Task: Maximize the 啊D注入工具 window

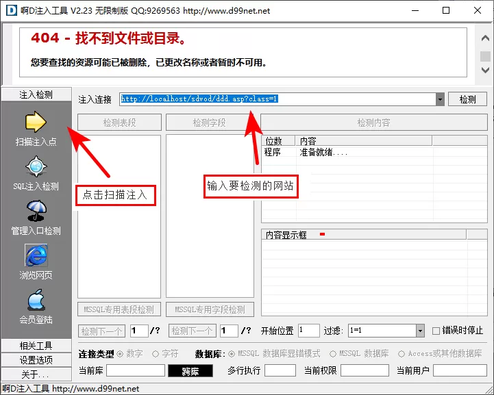Action: (446, 10)
